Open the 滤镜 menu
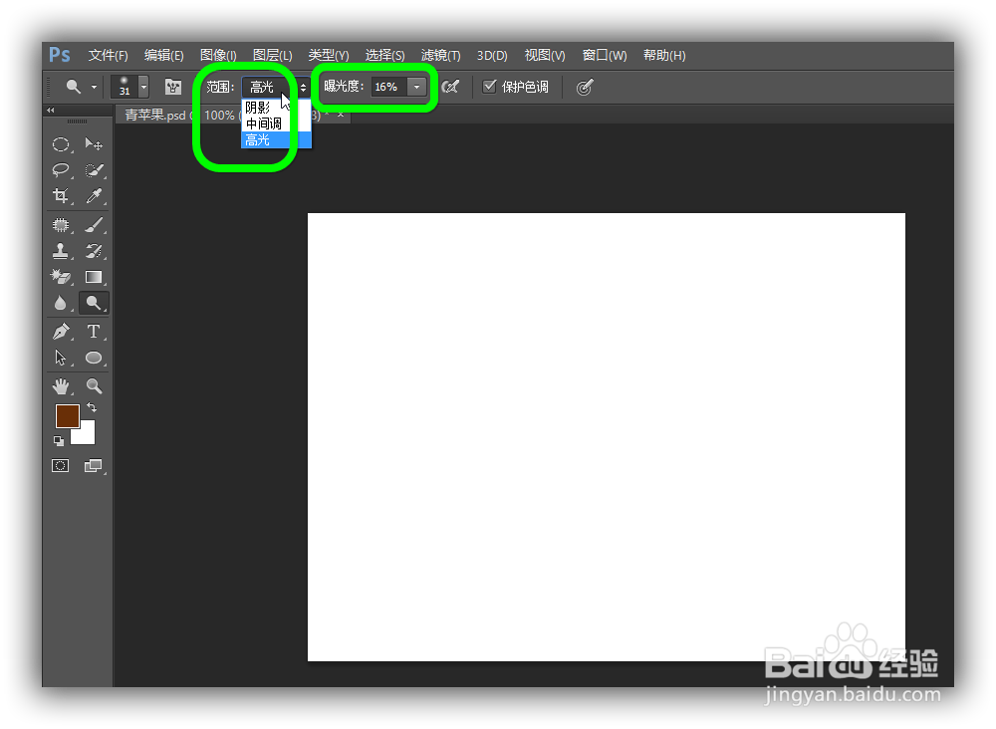The height and width of the screenshot is (729, 996). pyautogui.click(x=441, y=55)
